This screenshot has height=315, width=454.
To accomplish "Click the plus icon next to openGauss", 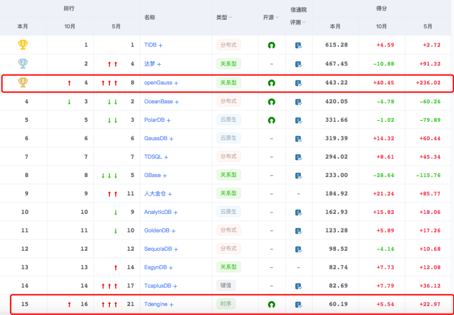I will [x=176, y=83].
